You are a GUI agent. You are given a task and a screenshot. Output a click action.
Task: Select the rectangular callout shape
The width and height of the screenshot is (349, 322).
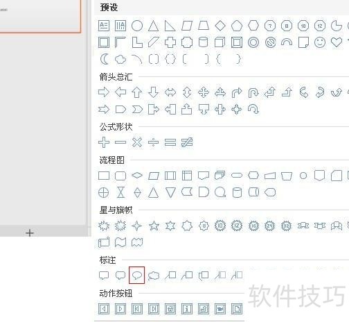coord(104,276)
